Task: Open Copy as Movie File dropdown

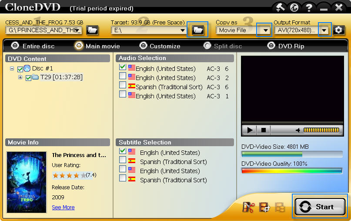Action: click(x=265, y=30)
